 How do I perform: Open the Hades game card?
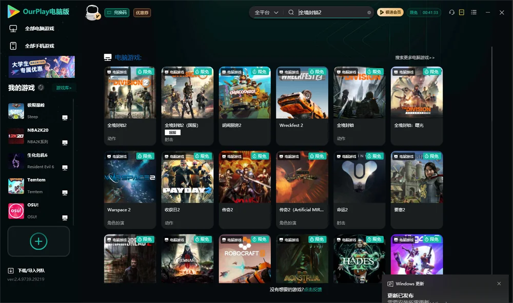(360, 258)
